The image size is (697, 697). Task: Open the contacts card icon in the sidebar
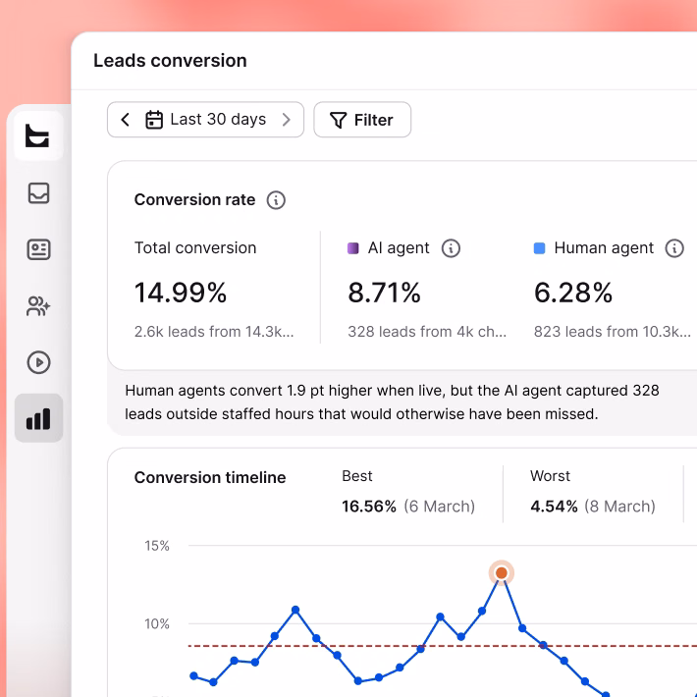coord(38,249)
